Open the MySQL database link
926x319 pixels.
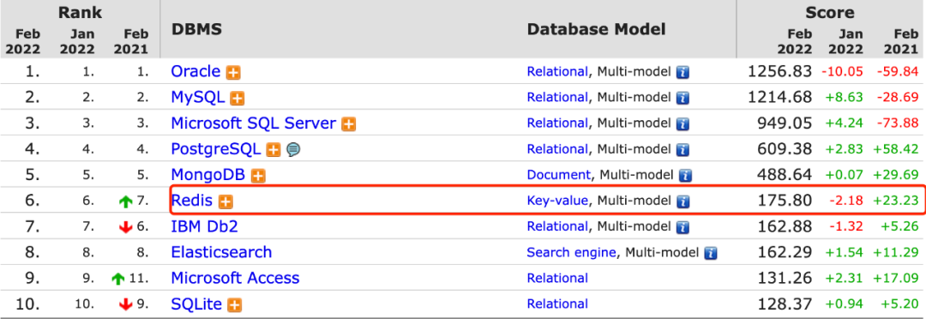pyautogui.click(x=198, y=98)
